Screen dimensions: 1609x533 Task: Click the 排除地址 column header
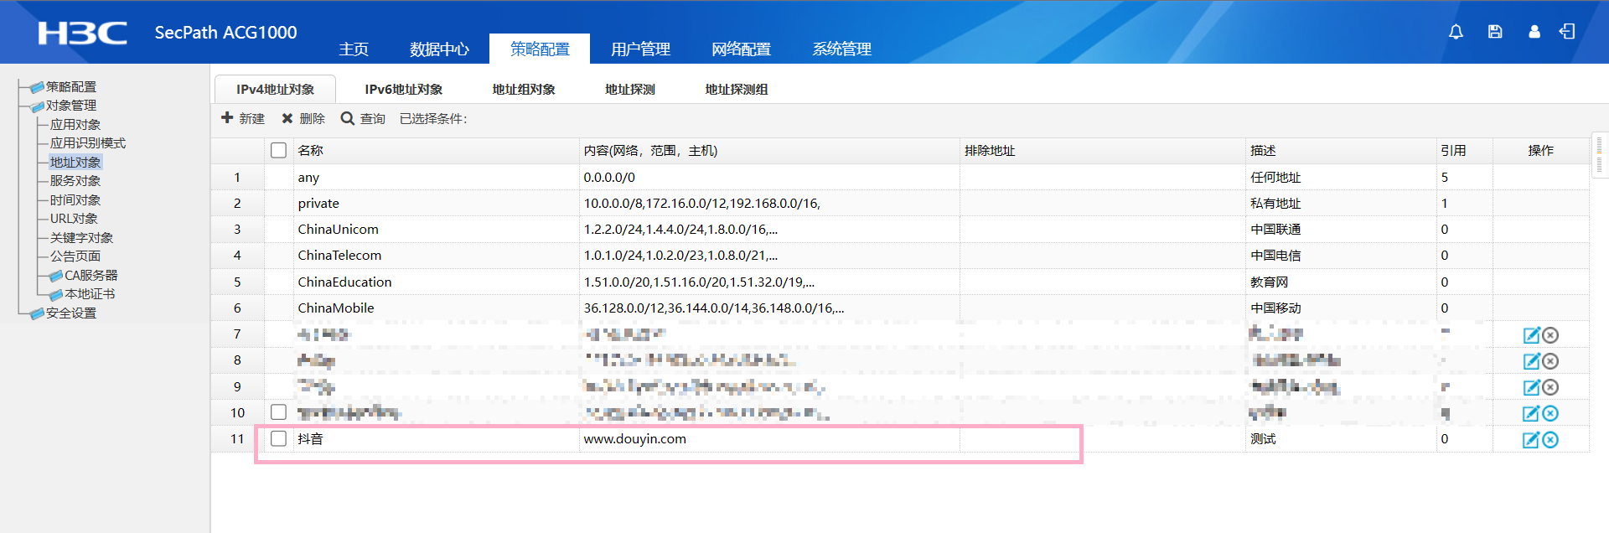click(x=1103, y=151)
